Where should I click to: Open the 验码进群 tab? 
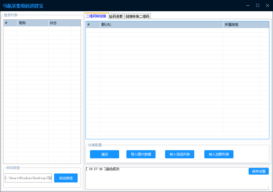coord(116,16)
